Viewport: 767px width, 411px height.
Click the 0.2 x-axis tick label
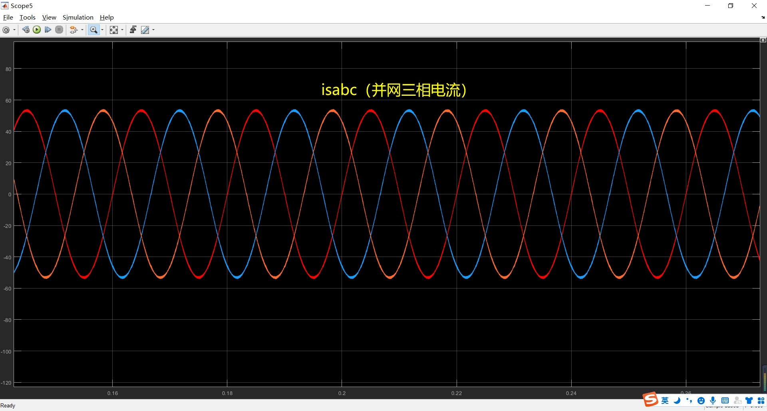[342, 393]
